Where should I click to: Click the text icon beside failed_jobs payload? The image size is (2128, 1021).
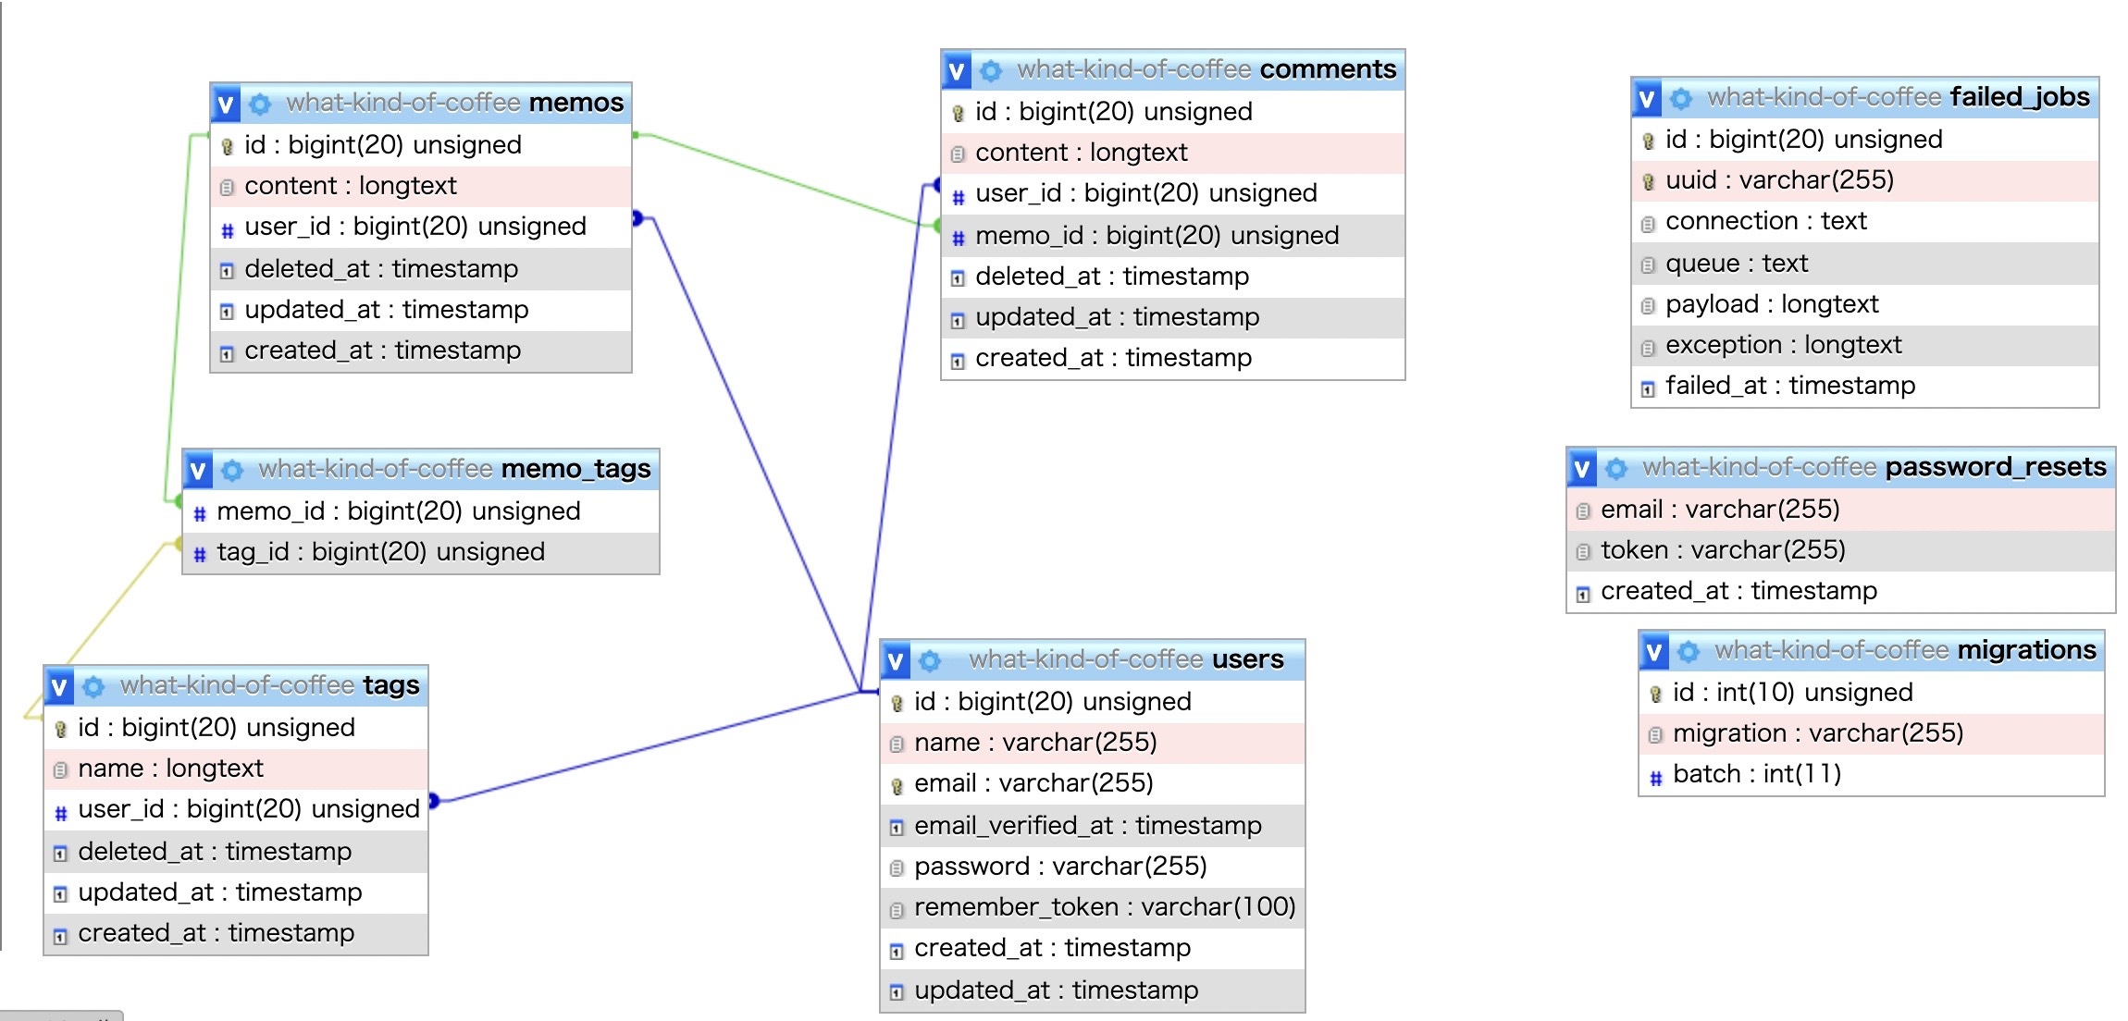point(1648,306)
